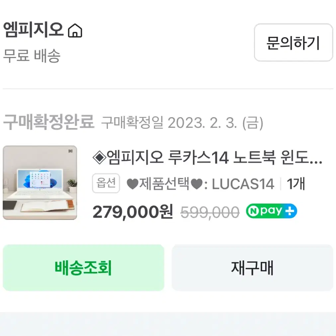The width and height of the screenshot is (336, 336).
Task: Click the pause icon on the product thumbnail
Action: click(70, 151)
